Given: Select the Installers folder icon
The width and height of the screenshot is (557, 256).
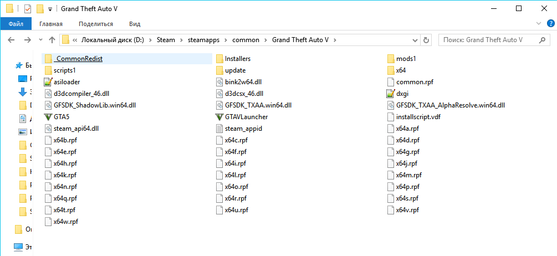Looking at the screenshot, I should coord(219,59).
